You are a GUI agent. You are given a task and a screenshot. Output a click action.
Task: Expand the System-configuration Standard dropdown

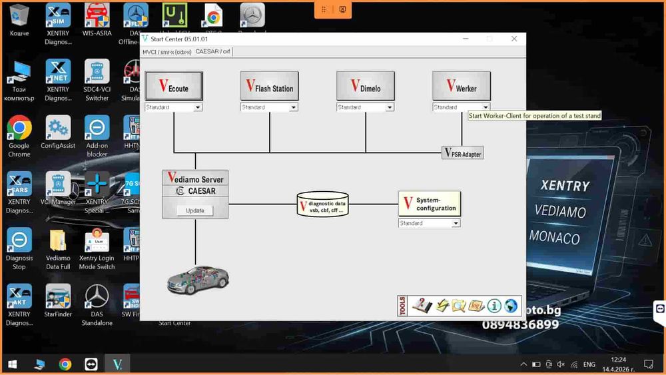[x=456, y=223]
